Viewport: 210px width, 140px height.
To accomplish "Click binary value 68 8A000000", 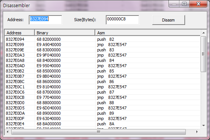I will pos(49,124).
